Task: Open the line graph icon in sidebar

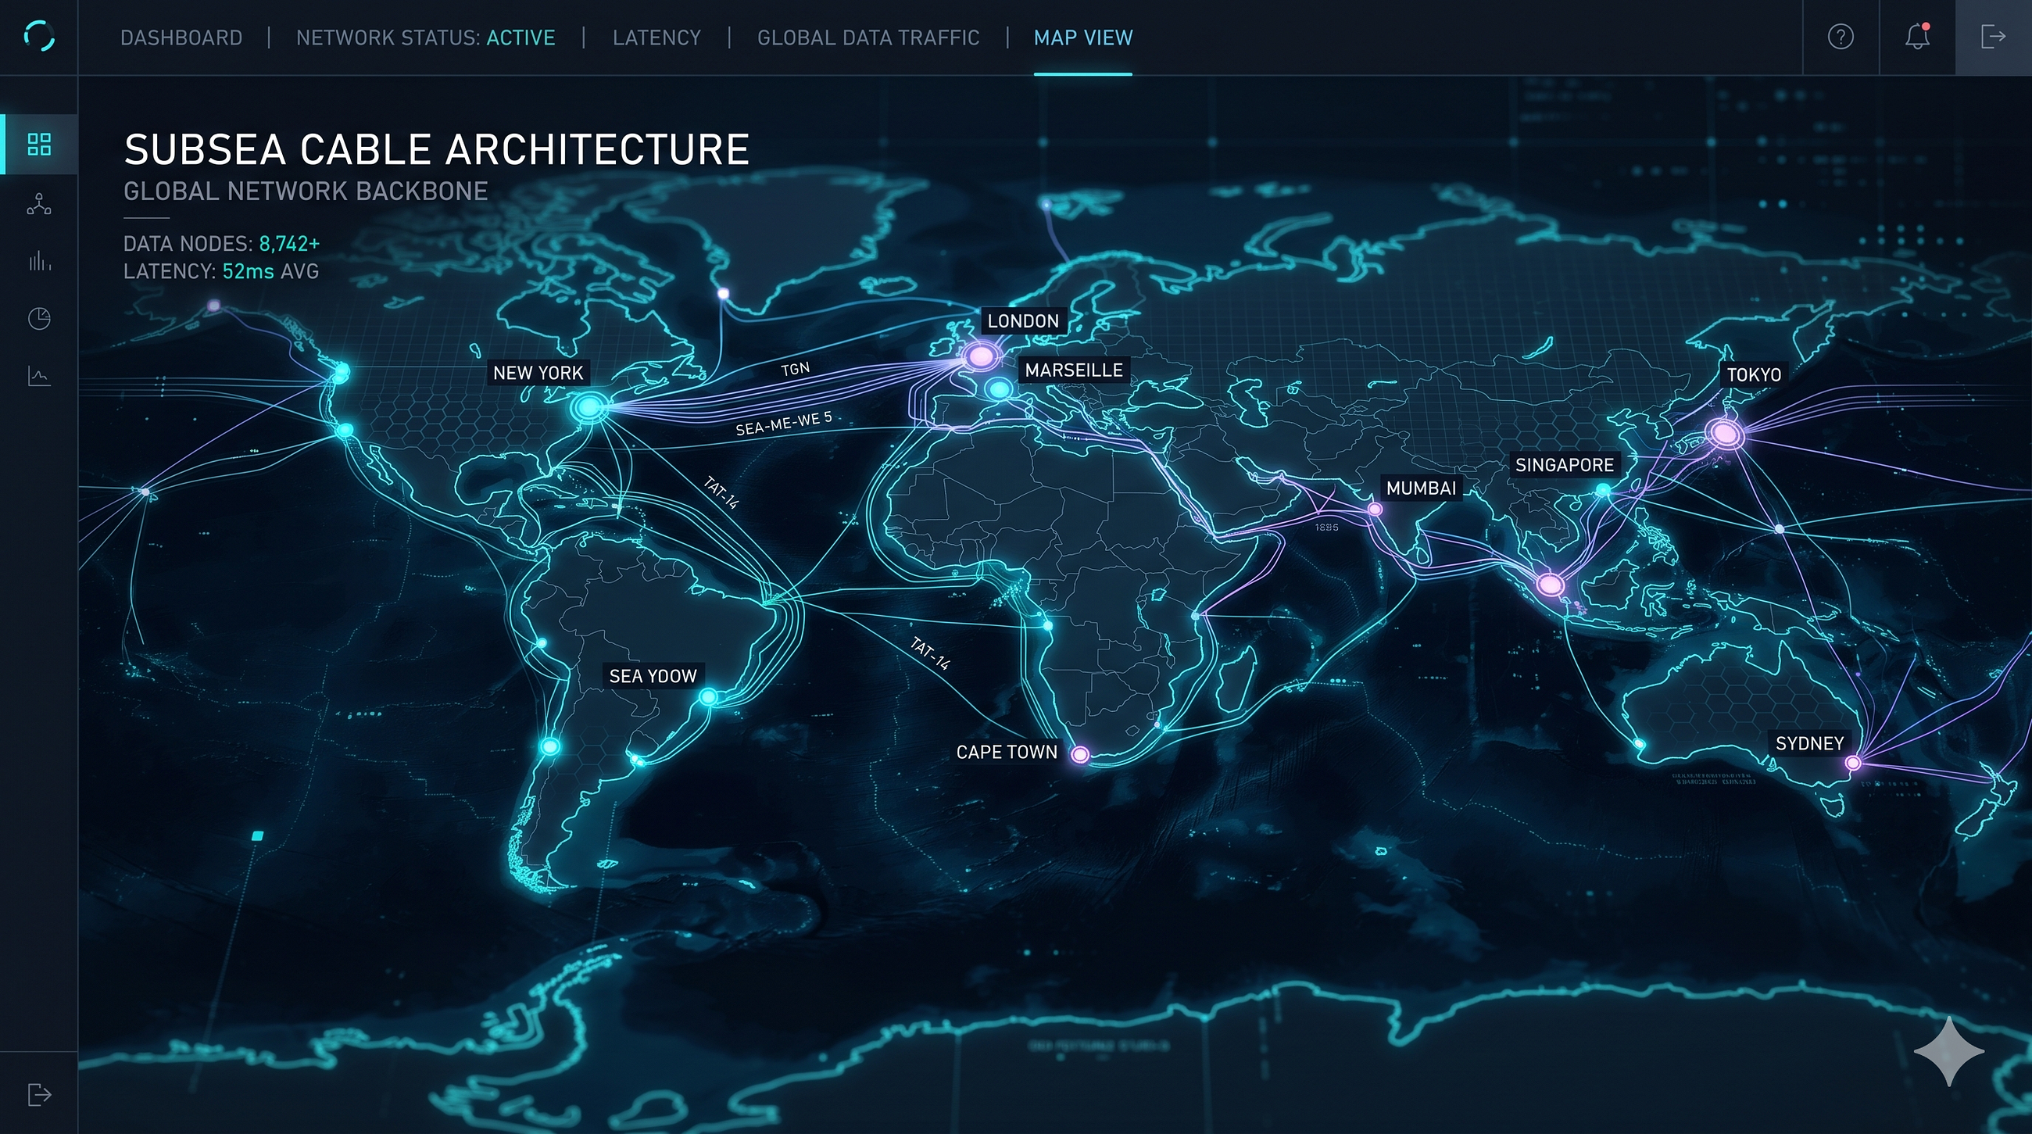Action: (38, 375)
